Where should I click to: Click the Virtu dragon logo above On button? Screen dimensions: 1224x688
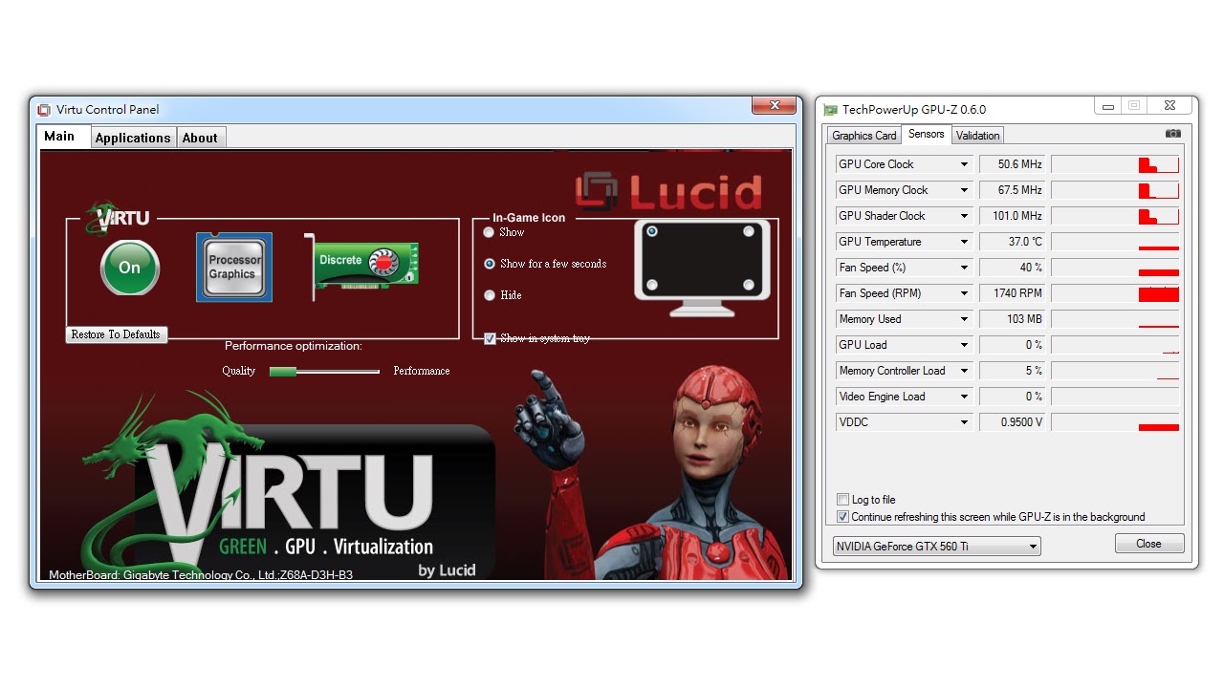(117, 218)
